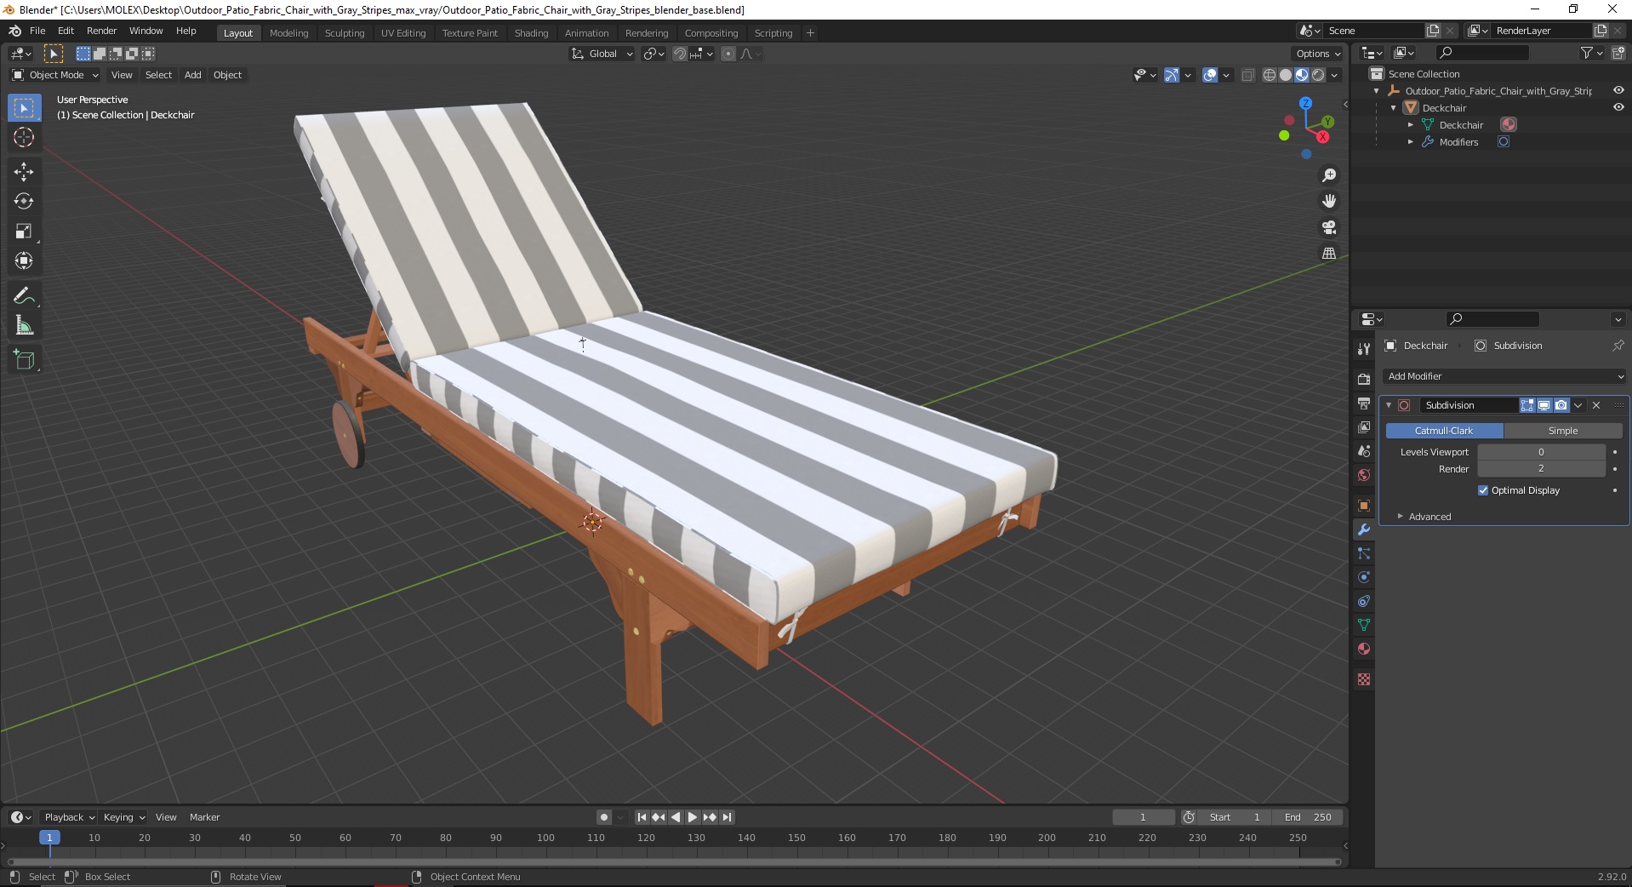1632x887 pixels.
Task: Toggle snapping magnet in header
Action: pyautogui.click(x=679, y=54)
